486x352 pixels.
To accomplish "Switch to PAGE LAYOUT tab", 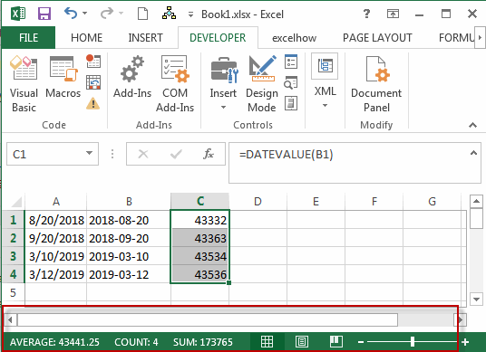I will pos(377,38).
